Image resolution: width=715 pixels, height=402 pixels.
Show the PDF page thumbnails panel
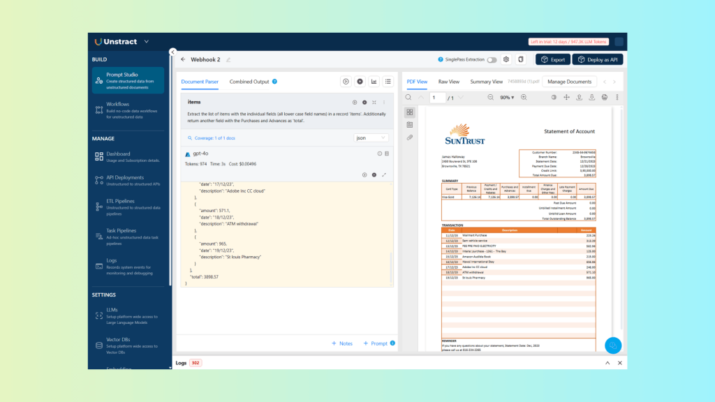click(410, 112)
